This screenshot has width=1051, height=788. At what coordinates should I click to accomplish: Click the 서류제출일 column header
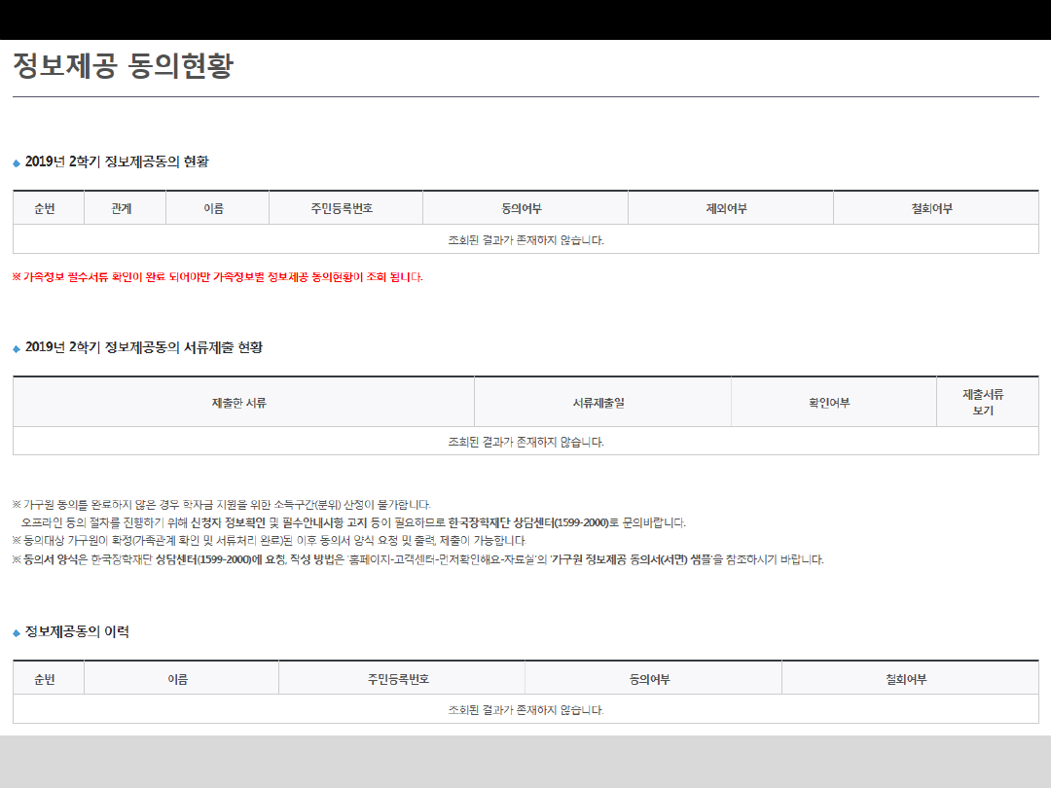click(598, 403)
